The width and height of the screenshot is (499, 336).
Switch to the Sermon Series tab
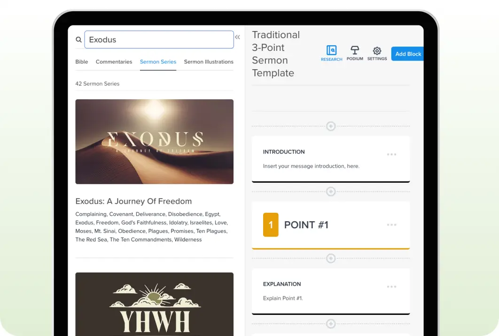[158, 62]
